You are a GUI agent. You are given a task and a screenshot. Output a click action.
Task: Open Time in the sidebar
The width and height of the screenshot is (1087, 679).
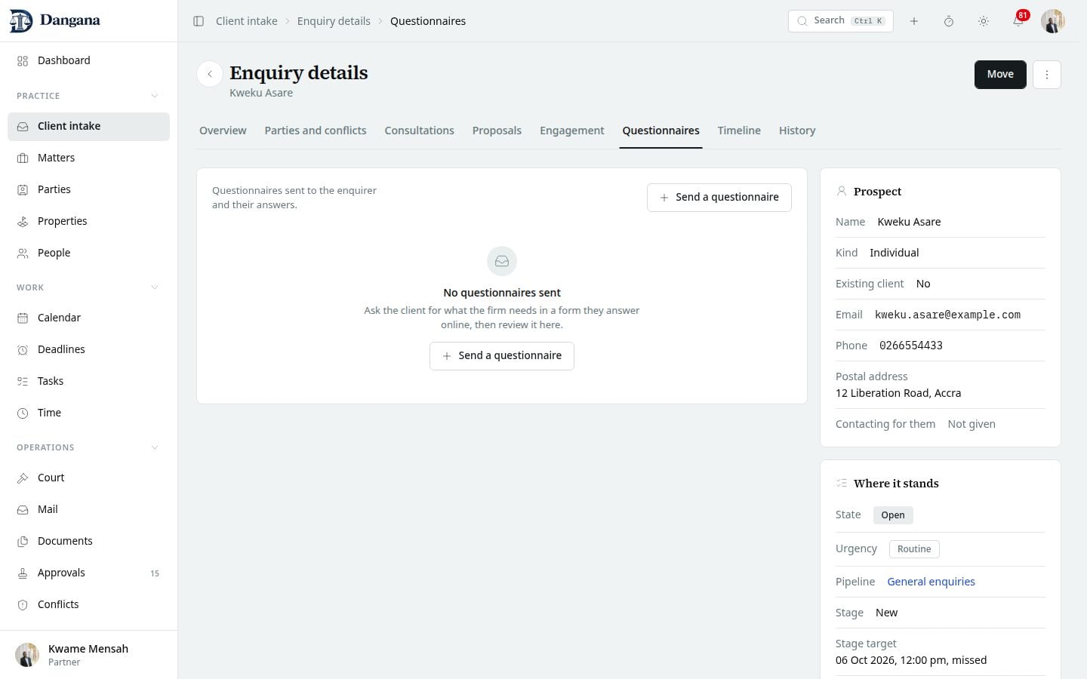(88, 413)
